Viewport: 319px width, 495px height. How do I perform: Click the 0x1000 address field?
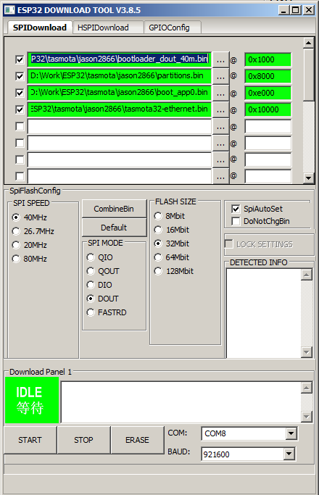coord(268,59)
